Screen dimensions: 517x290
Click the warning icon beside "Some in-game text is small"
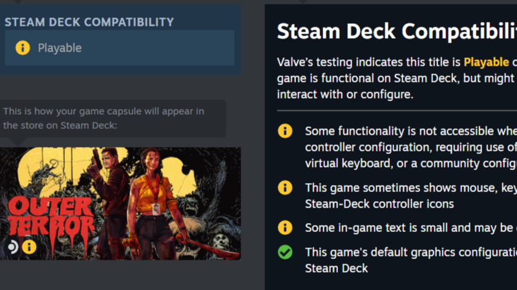[x=285, y=227]
